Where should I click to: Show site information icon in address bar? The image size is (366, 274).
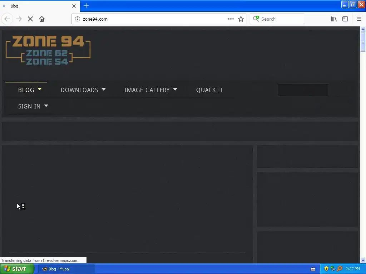pos(77,19)
